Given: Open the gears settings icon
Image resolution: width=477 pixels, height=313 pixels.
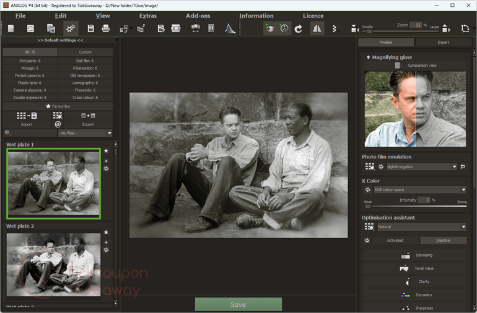Looking at the screenshot, I should [71, 28].
